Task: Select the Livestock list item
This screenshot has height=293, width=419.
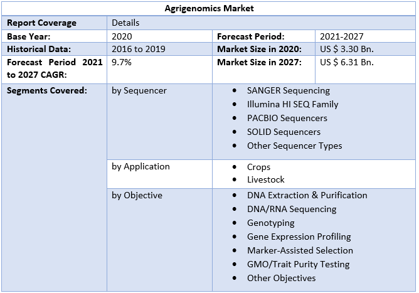Action: (x=266, y=180)
